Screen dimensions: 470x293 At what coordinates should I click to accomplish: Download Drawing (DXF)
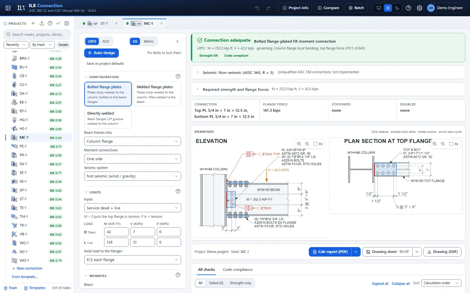[442, 252]
